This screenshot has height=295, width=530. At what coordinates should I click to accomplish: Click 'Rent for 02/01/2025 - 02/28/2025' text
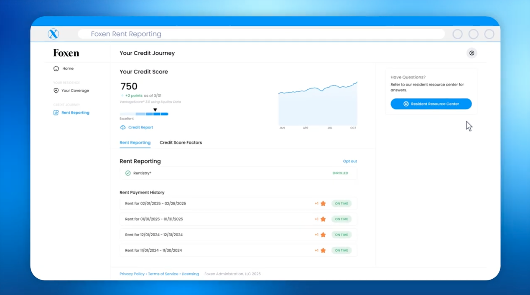[155, 204]
